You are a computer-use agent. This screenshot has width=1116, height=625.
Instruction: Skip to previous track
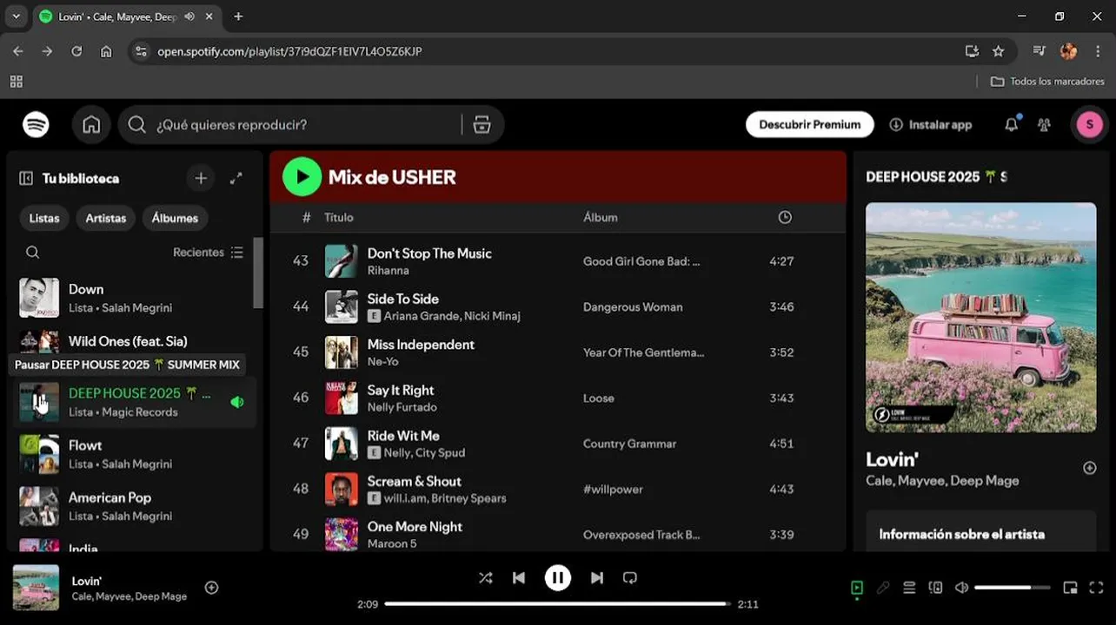click(x=519, y=578)
